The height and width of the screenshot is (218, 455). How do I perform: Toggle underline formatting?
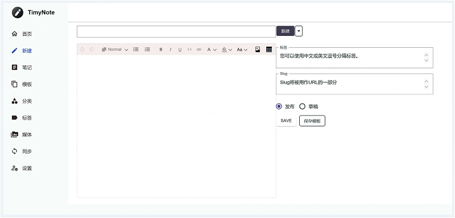tap(180, 50)
